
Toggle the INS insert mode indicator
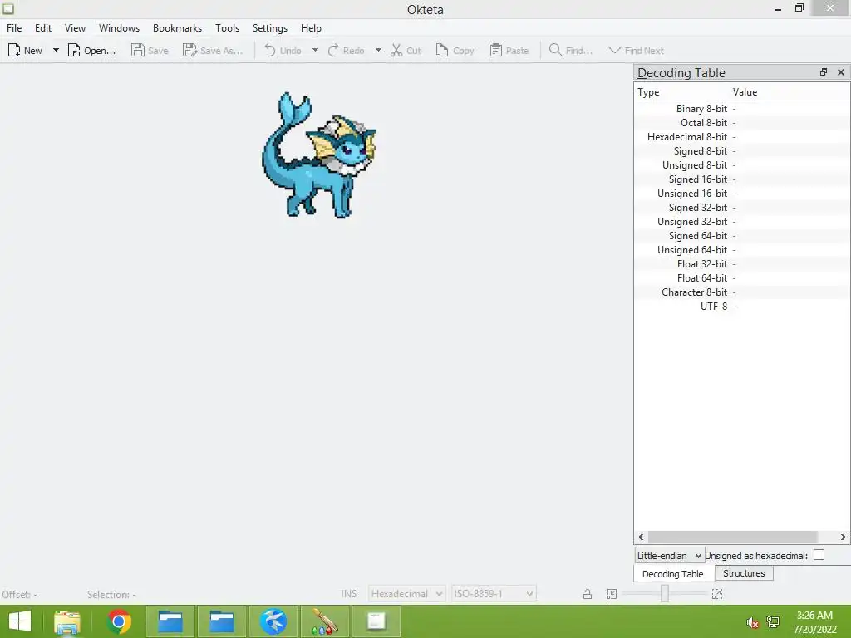tap(349, 593)
